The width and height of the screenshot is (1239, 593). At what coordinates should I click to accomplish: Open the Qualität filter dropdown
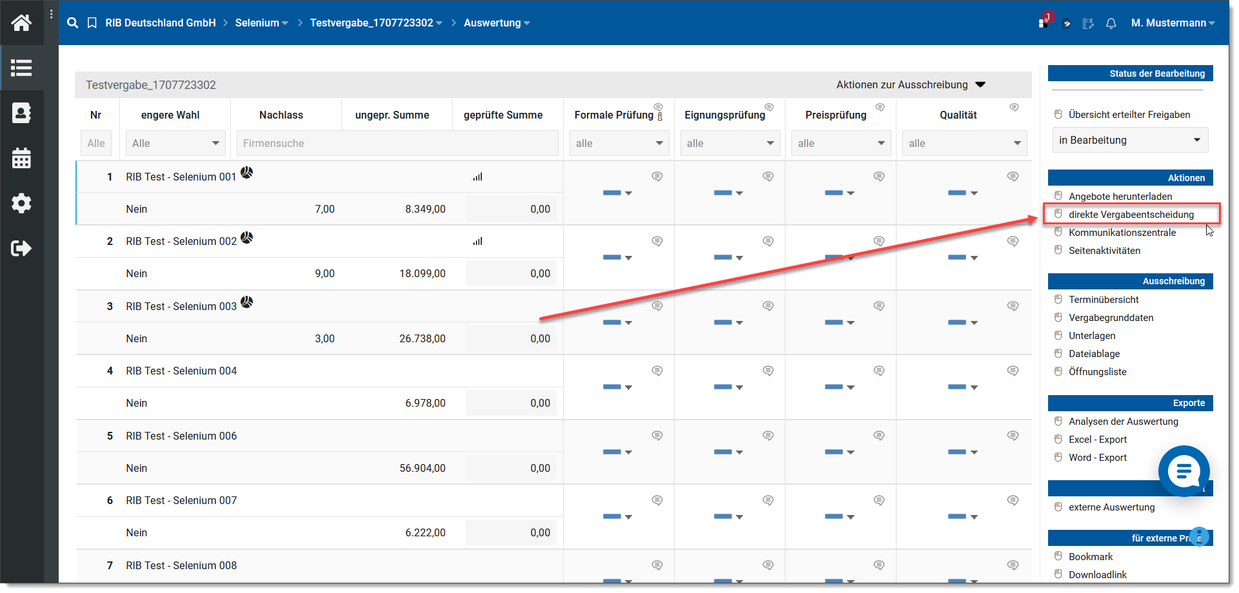coord(965,143)
